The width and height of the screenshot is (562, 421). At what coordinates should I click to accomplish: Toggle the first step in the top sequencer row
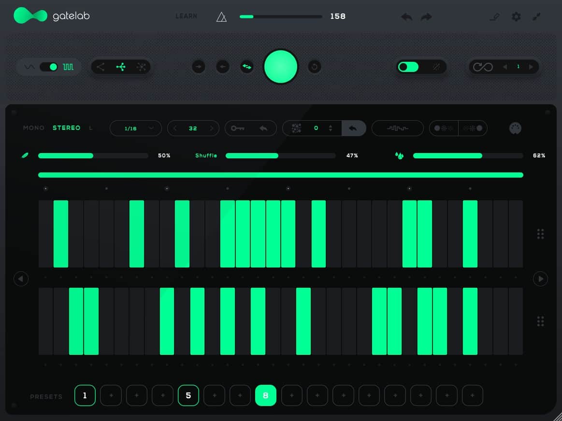coord(45,234)
